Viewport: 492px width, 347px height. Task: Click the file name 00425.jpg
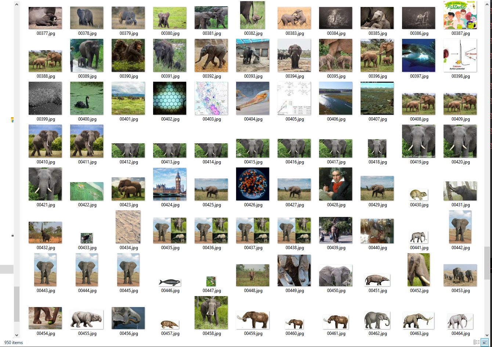212,205
